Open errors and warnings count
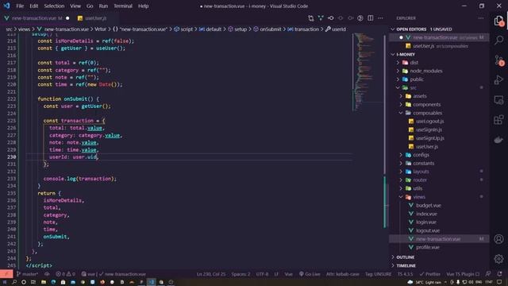The image size is (508, 286). (65, 274)
